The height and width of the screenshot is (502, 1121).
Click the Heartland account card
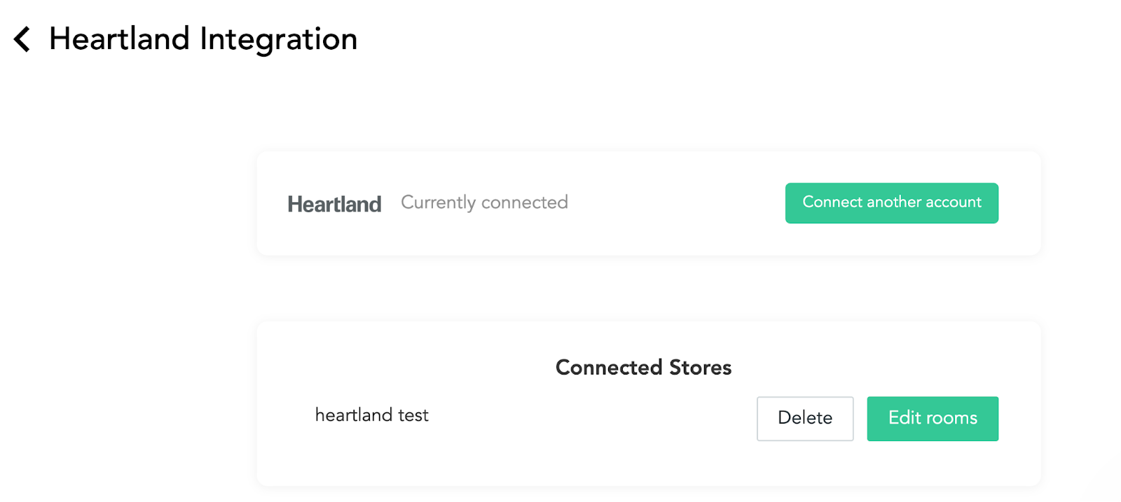point(648,203)
